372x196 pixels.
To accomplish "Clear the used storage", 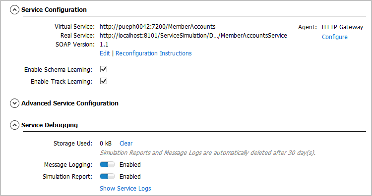I will (126, 143).
